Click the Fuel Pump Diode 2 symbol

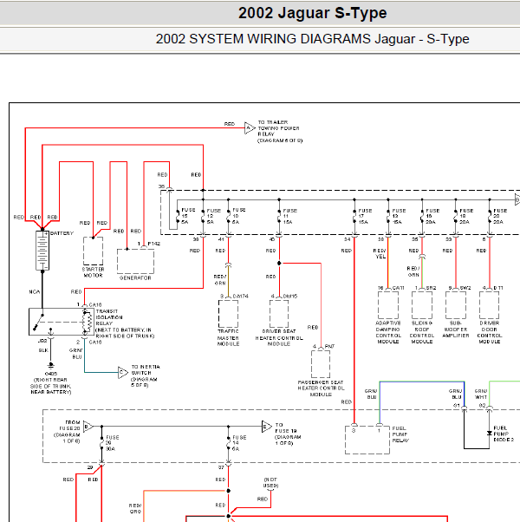[x=489, y=433]
